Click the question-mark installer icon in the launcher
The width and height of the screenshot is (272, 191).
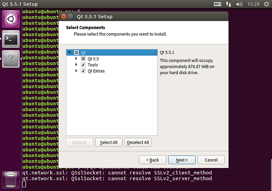pyautogui.click(x=11, y=59)
